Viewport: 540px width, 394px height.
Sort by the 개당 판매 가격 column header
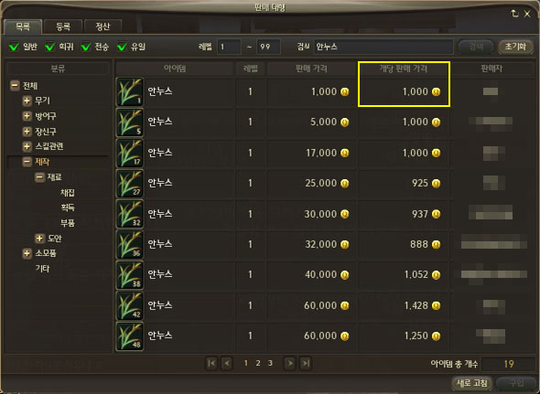(404, 69)
